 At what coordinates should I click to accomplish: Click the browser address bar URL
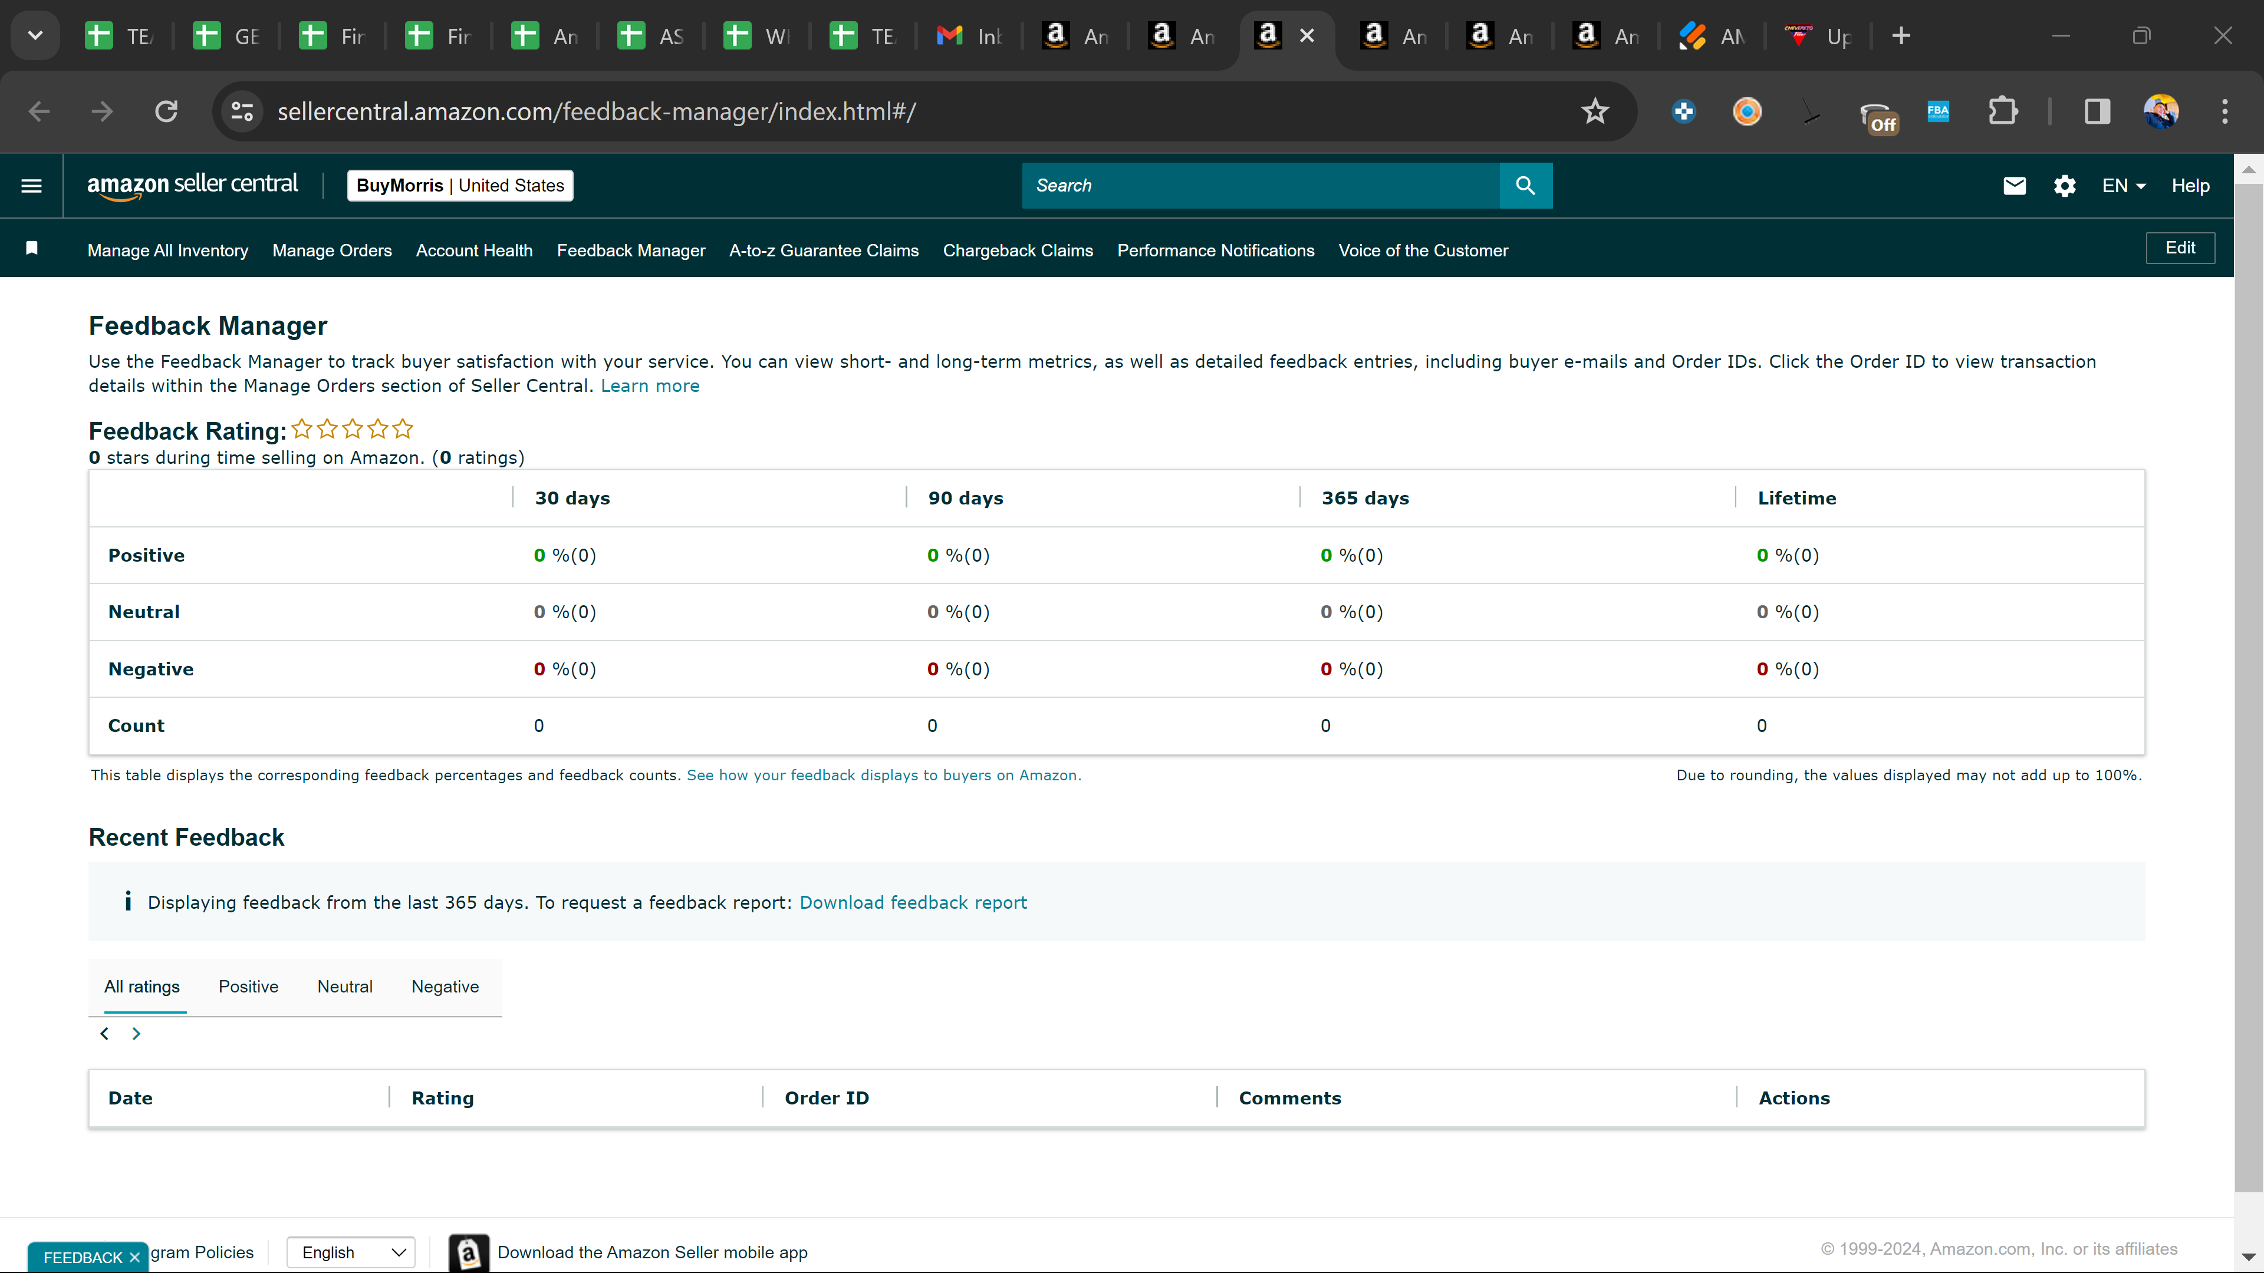[x=597, y=111]
